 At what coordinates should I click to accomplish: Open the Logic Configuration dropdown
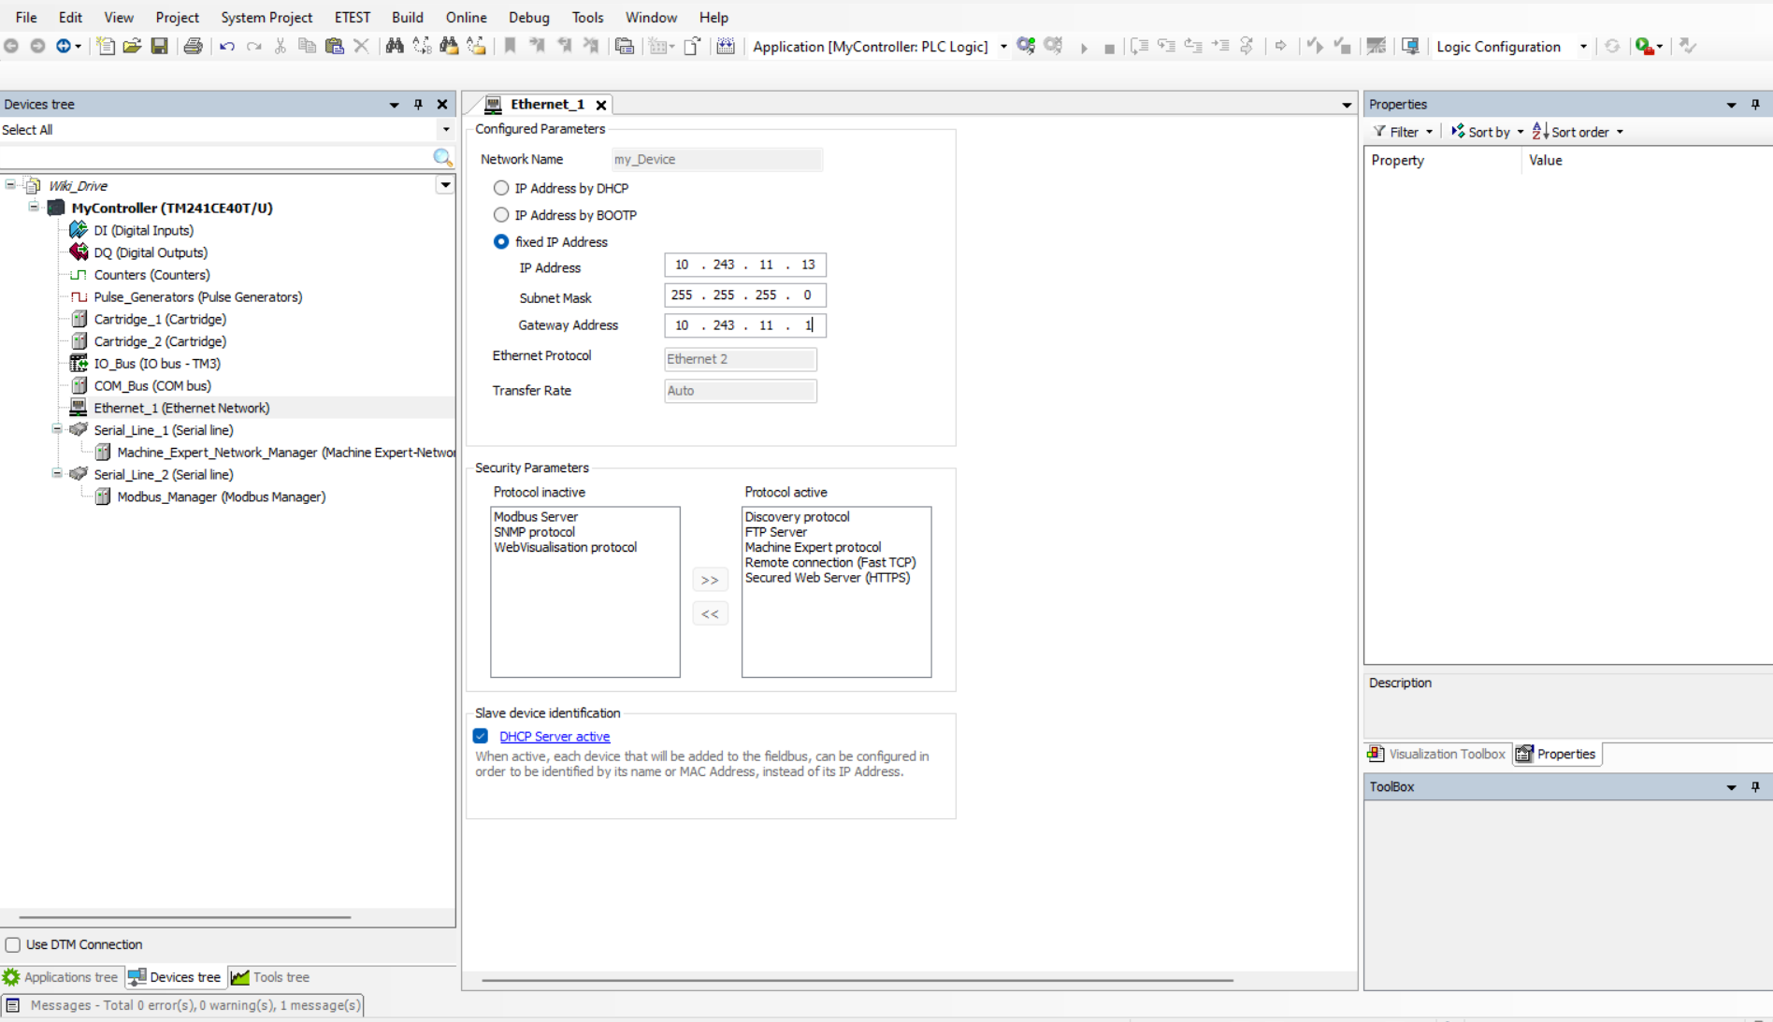[x=1582, y=47]
